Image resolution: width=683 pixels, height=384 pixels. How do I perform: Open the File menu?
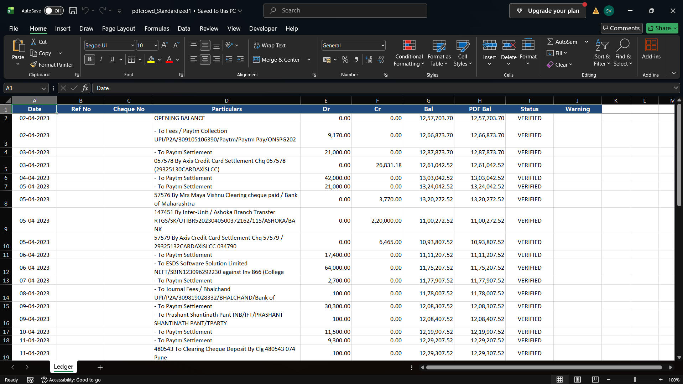tap(14, 28)
